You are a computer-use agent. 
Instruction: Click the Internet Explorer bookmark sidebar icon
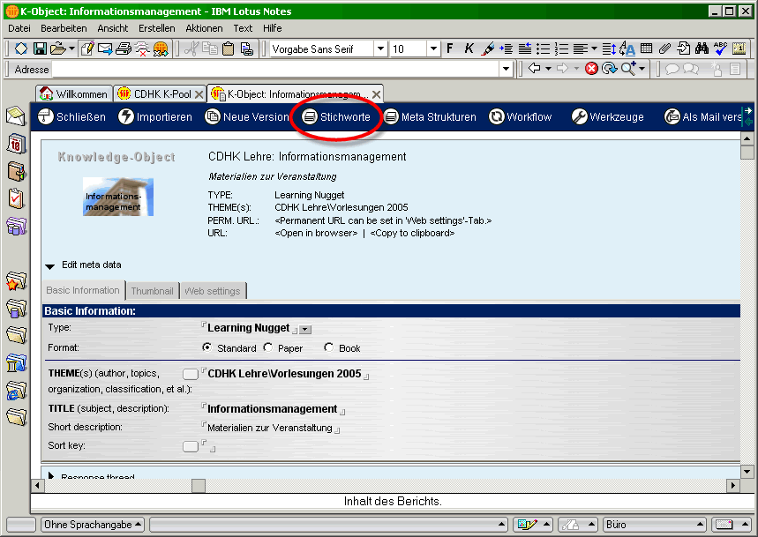click(x=16, y=391)
